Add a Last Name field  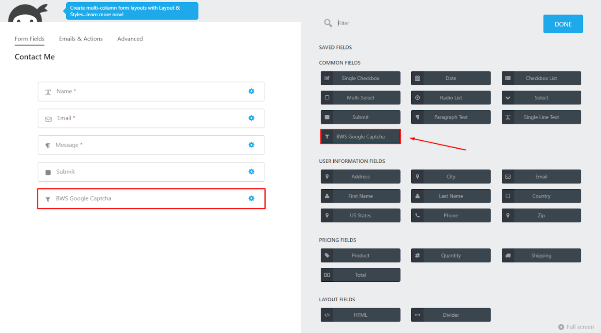point(451,196)
